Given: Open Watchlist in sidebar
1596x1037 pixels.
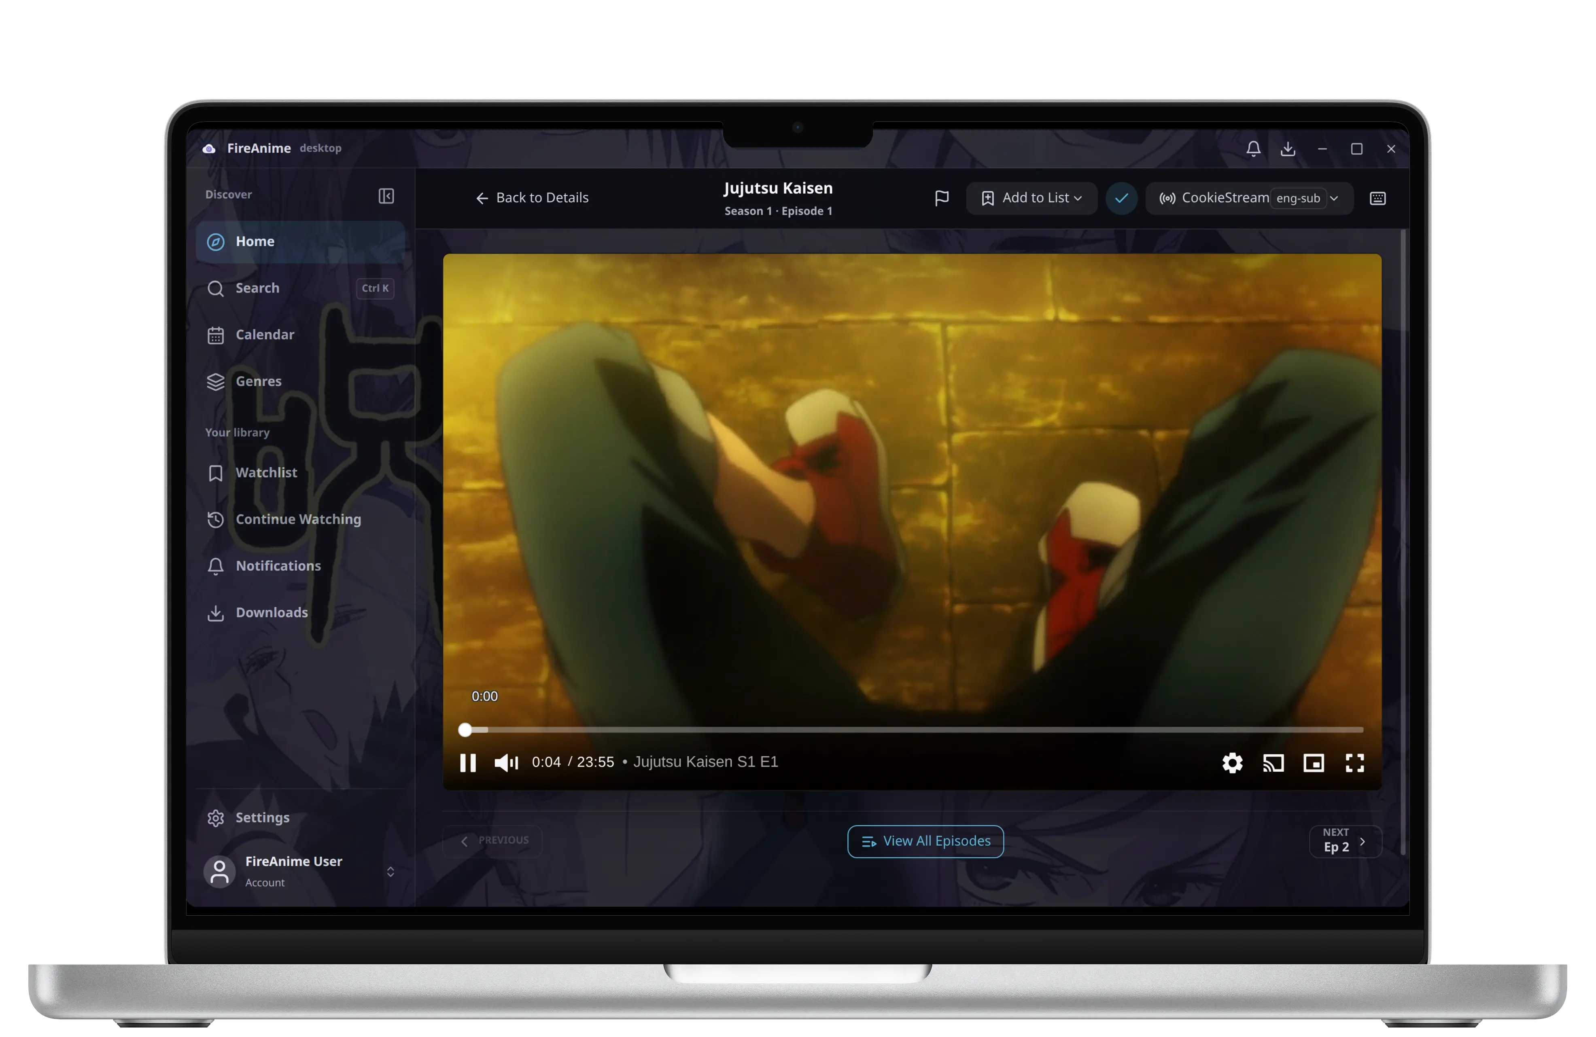Looking at the screenshot, I should tap(300, 472).
